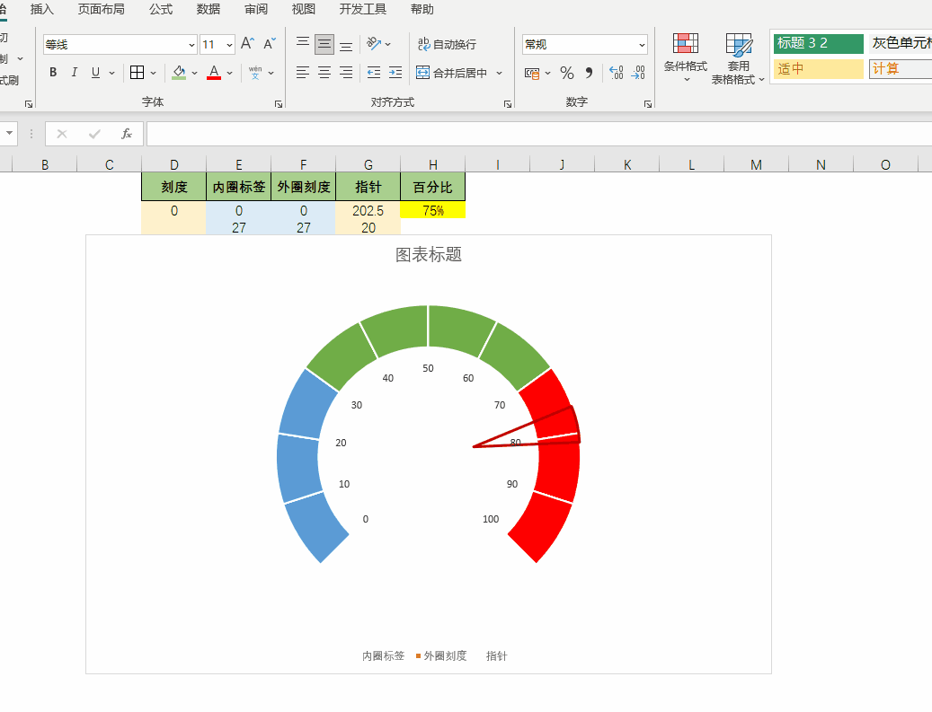Click the percent style icon
The width and height of the screenshot is (932, 712).
click(x=566, y=73)
